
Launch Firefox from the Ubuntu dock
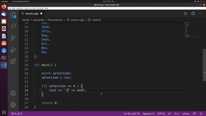click(4, 7)
